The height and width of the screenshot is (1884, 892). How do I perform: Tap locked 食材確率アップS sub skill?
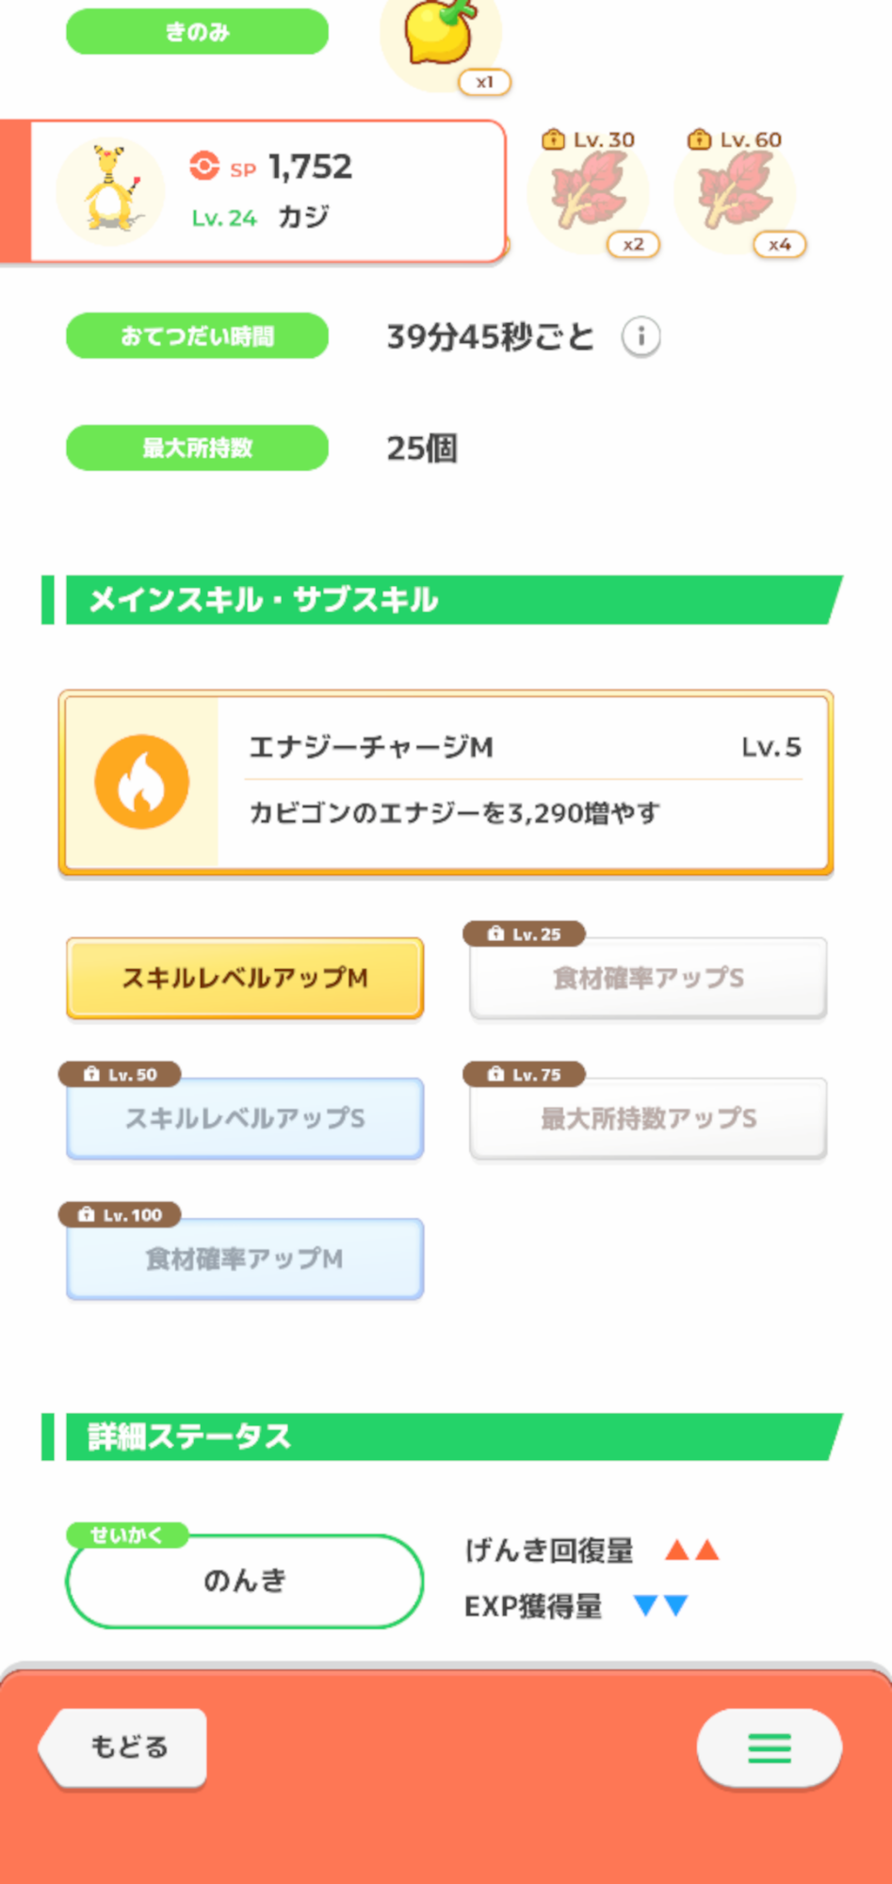[x=648, y=978]
